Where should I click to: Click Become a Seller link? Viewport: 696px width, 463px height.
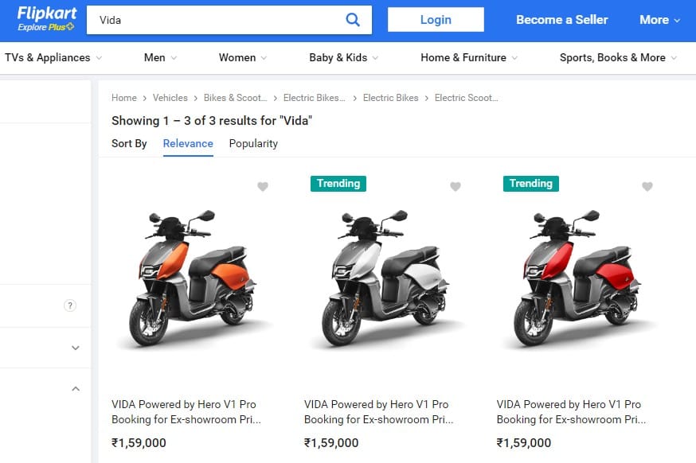point(561,20)
